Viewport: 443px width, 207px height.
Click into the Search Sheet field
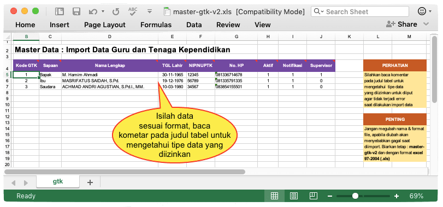[360, 11]
